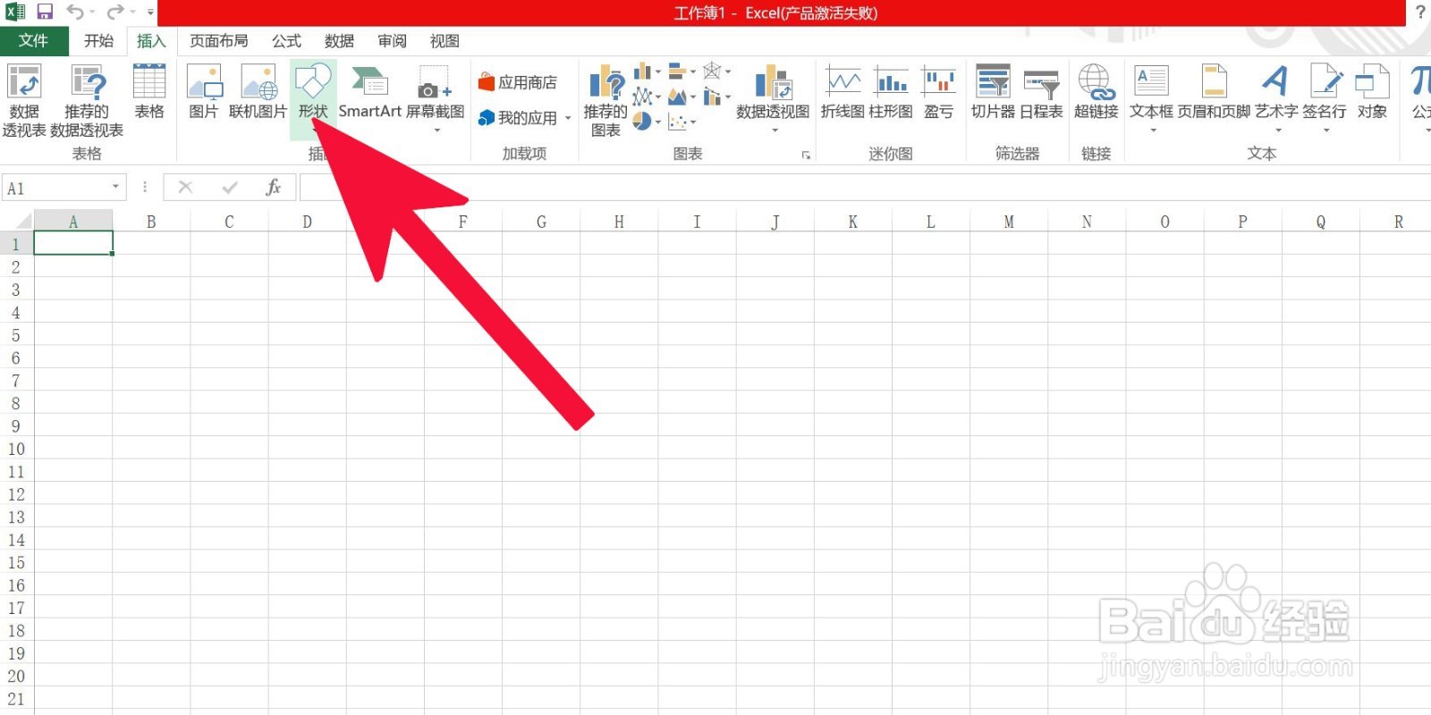Open the Office app store
The width and height of the screenshot is (1431, 715).
coord(518,82)
